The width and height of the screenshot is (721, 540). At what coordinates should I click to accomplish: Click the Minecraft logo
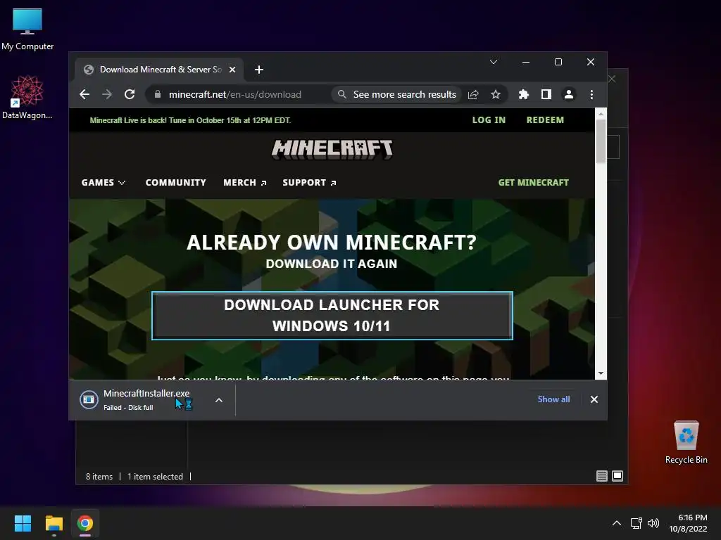click(x=332, y=149)
